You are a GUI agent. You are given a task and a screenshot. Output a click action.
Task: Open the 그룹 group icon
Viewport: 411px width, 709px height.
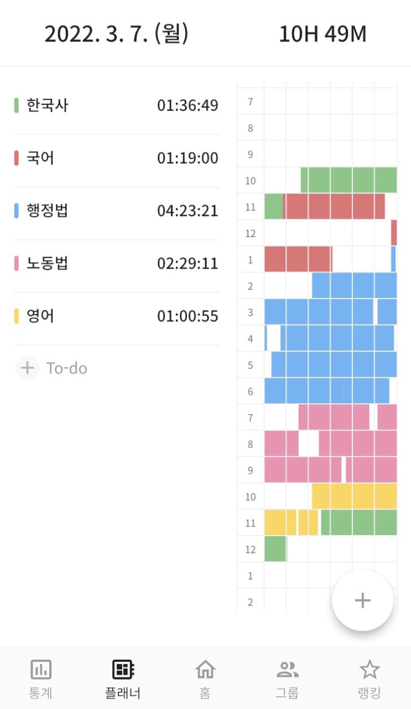tap(287, 670)
